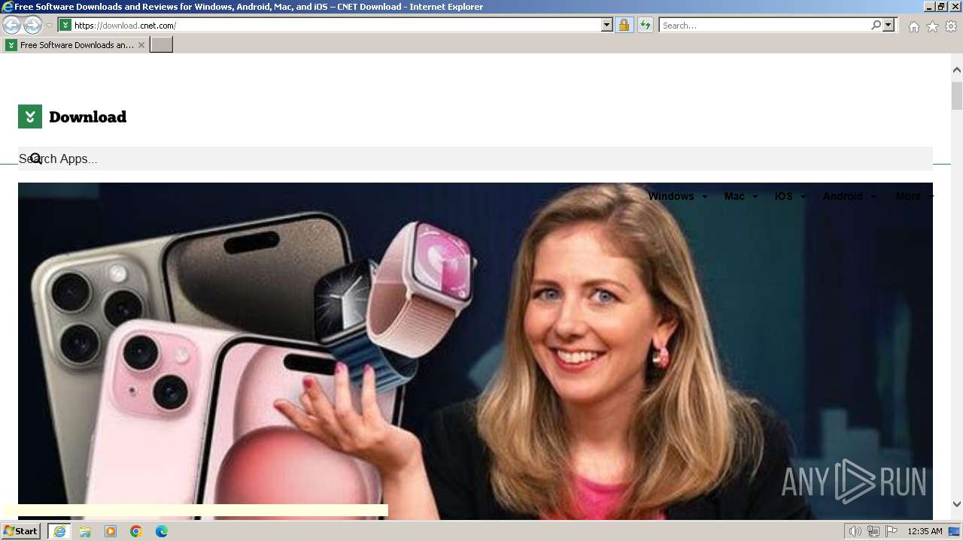Grab the vertical scrollbar thumb
This screenshot has height=541, width=963.
point(957,96)
